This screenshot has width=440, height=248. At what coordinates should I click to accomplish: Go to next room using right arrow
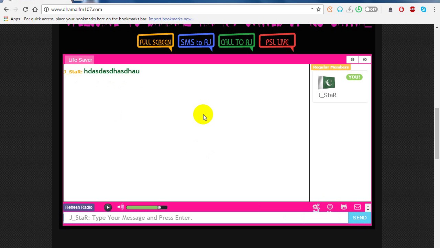365,60
